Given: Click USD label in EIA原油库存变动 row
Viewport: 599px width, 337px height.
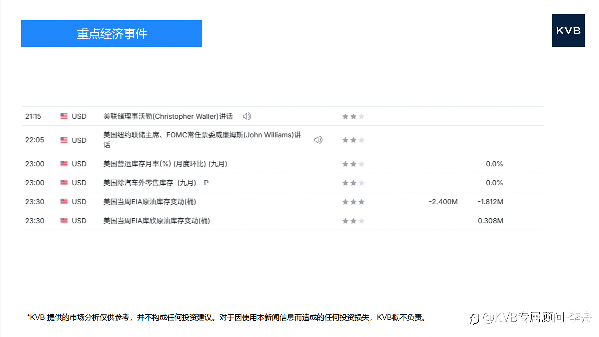Looking at the screenshot, I should tap(79, 202).
